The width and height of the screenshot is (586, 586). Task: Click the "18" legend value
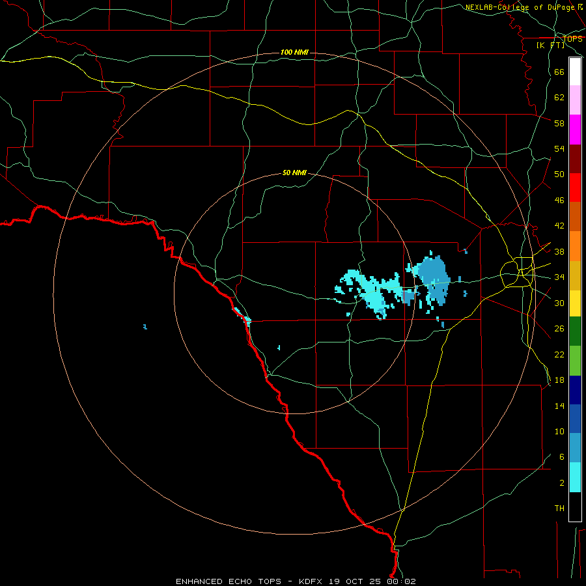[x=559, y=380]
